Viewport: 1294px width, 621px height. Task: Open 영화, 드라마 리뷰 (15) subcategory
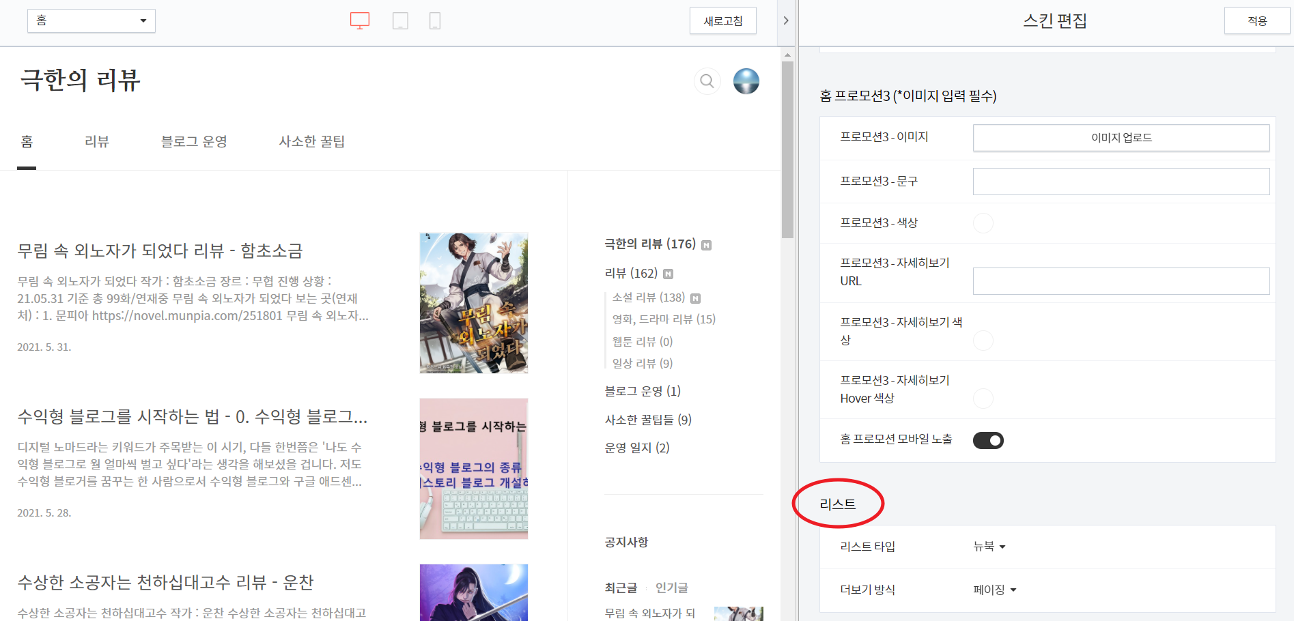[664, 319]
